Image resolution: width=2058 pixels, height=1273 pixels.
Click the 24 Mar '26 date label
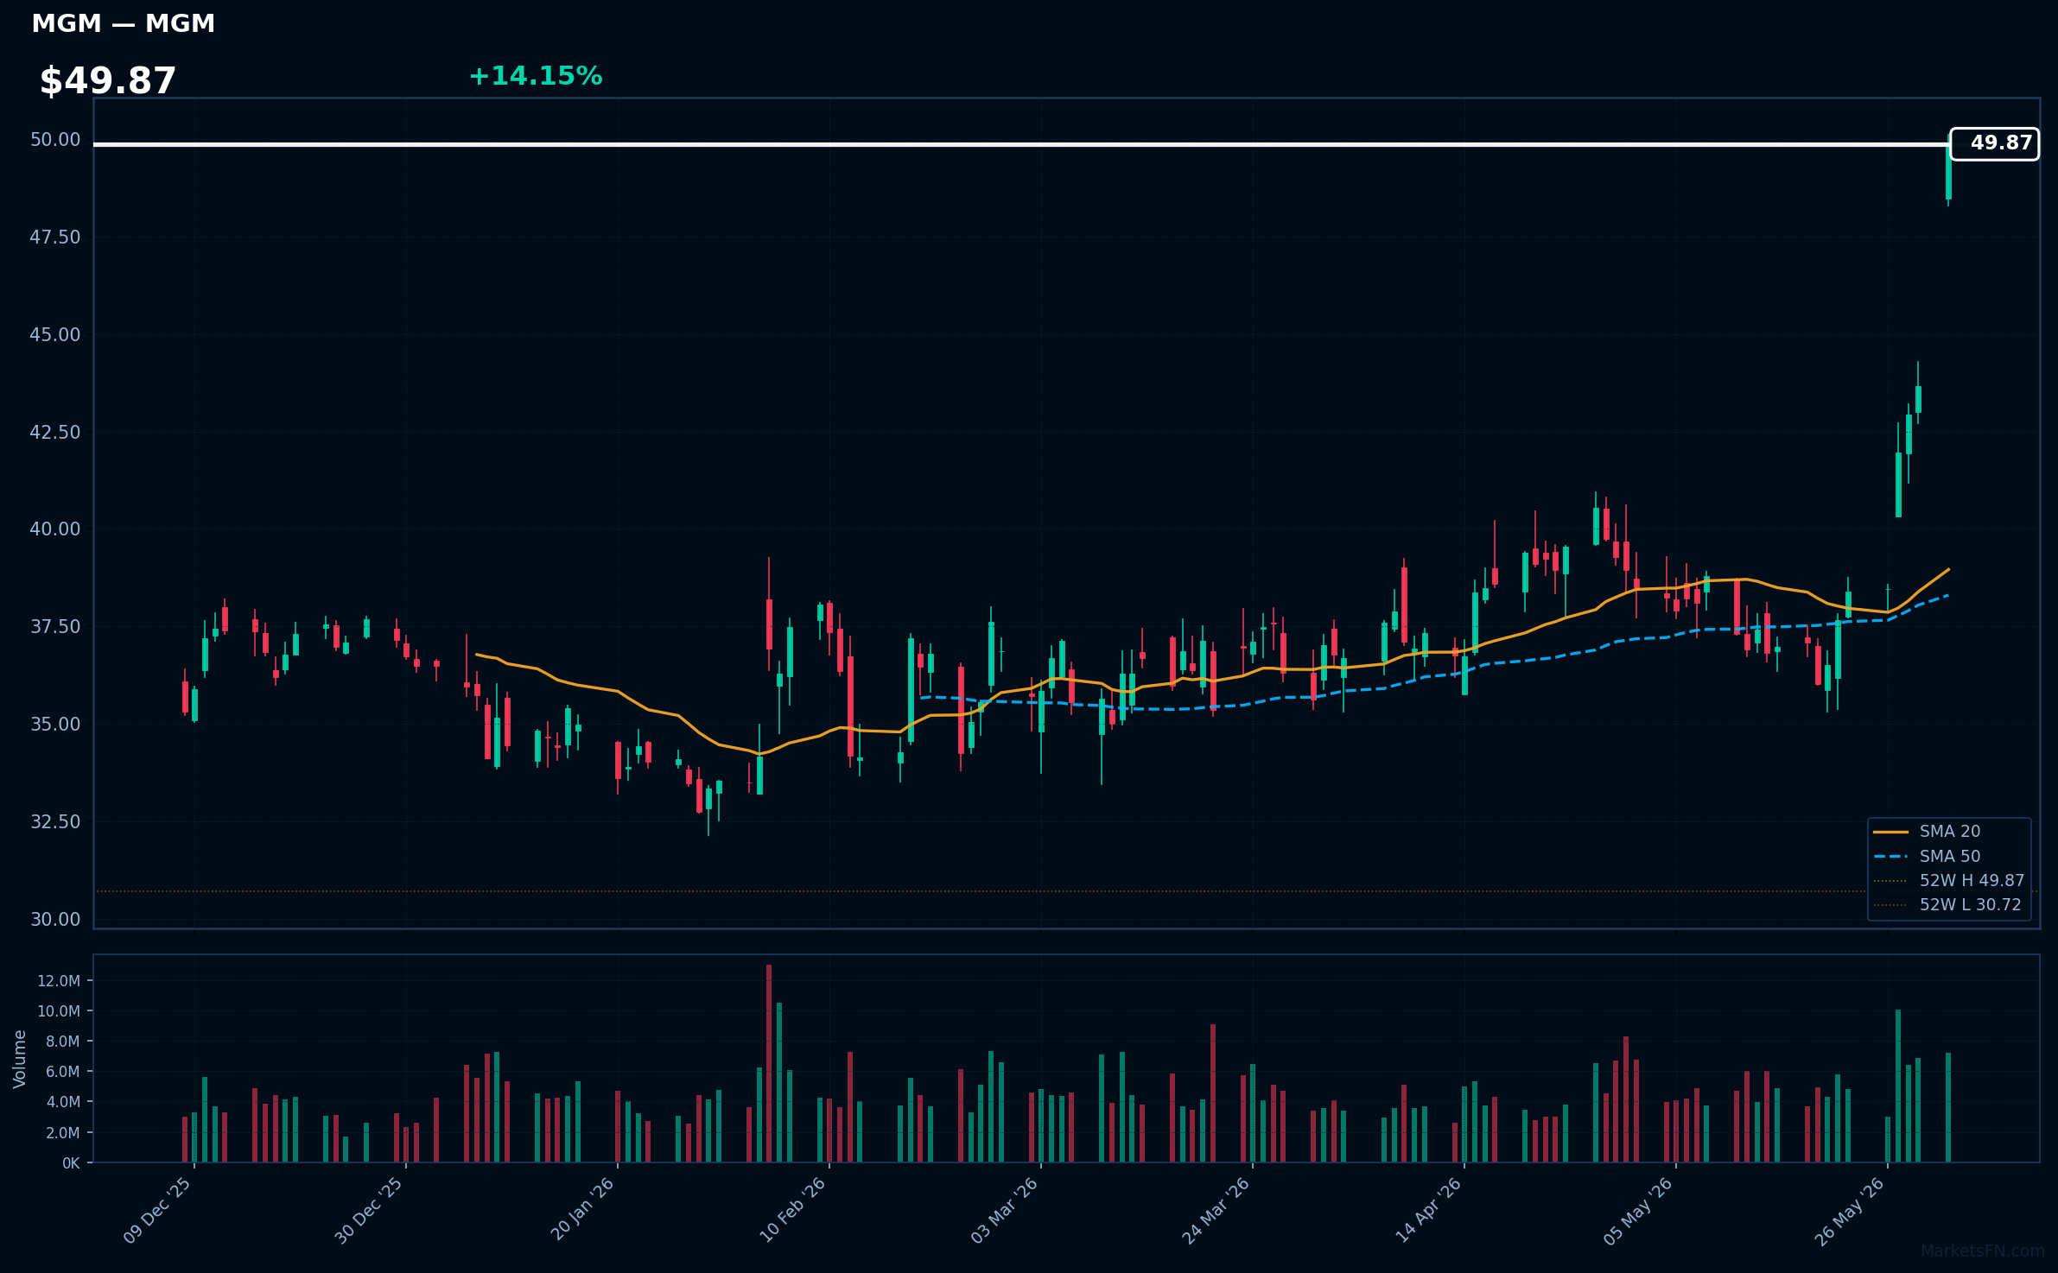coord(1216,1211)
